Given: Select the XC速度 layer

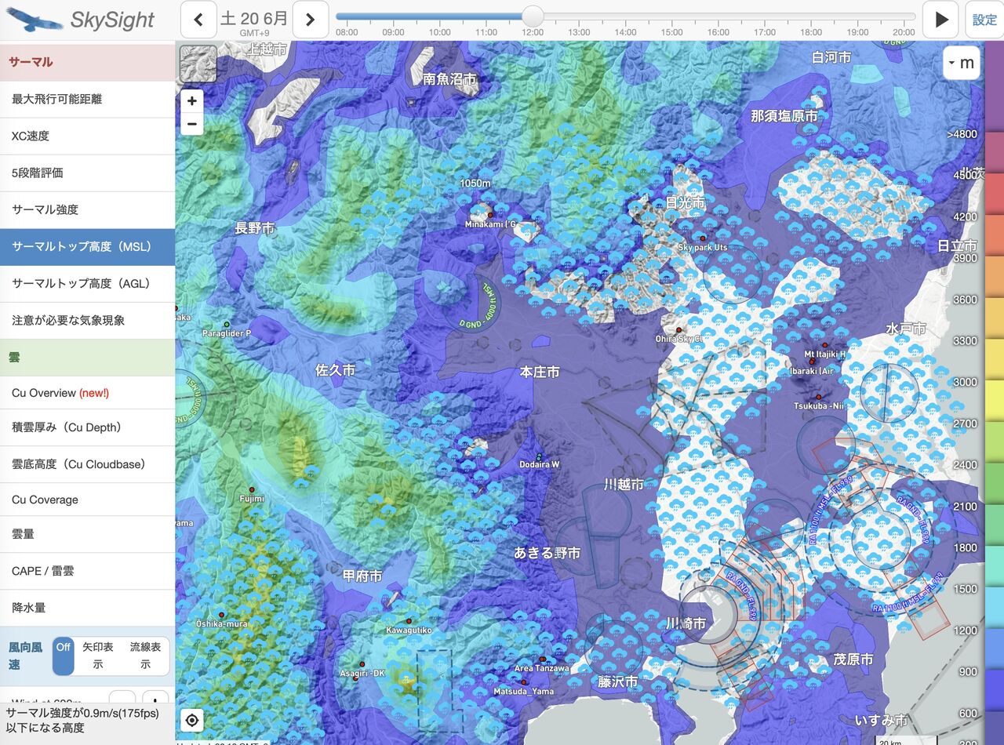Looking at the screenshot, I should click(x=87, y=136).
